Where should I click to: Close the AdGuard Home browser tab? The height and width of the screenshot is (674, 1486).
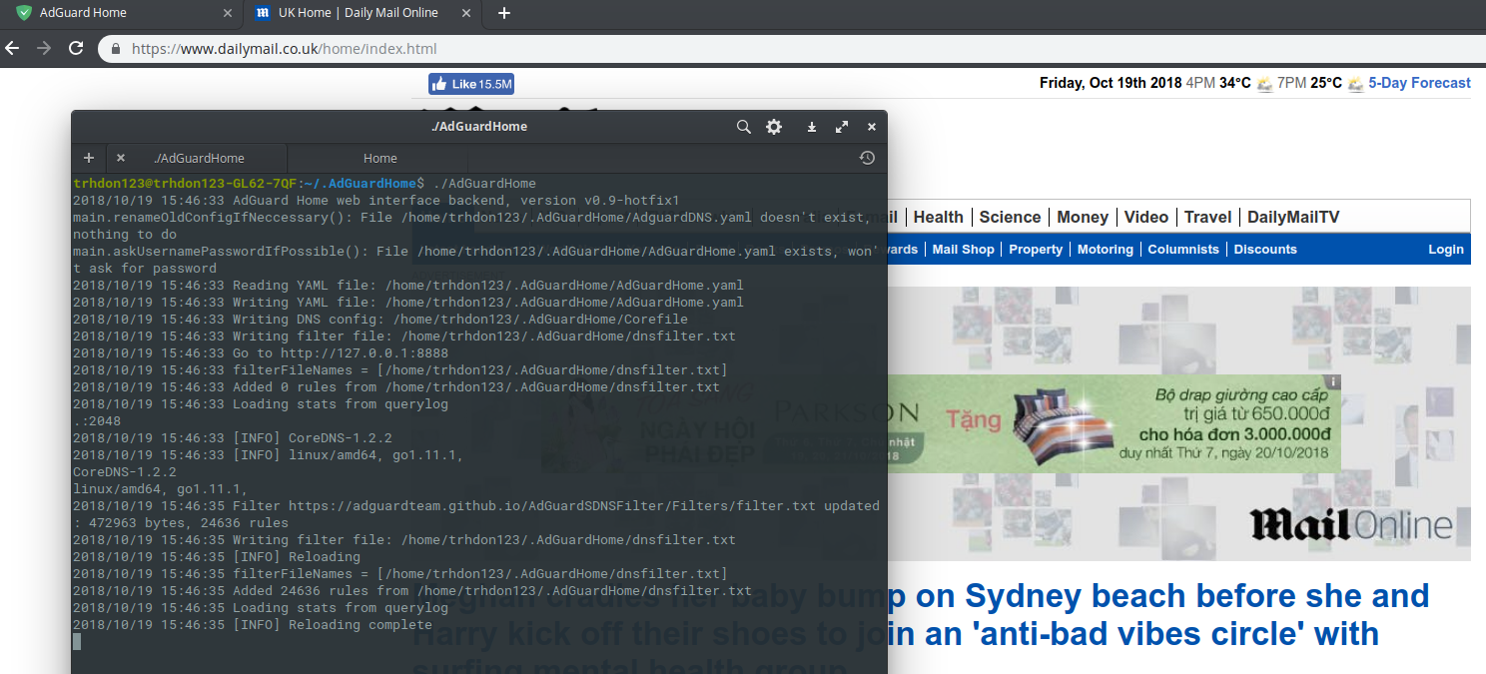228,13
